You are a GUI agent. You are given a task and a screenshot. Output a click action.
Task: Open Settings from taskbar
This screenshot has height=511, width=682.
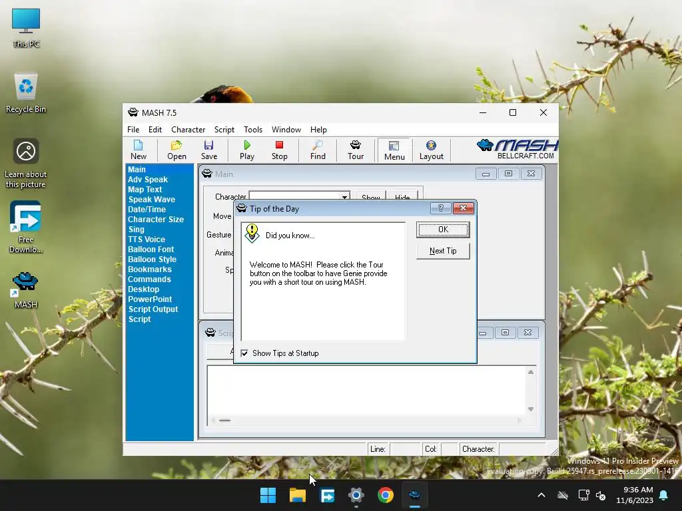356,495
